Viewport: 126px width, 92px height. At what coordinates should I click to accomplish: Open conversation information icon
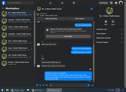[x=91, y=9]
